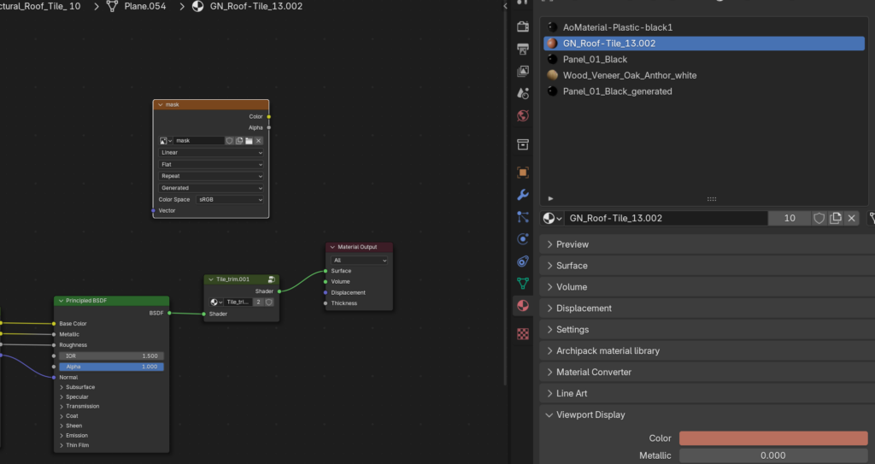Click new image copy icon in mask node
The width and height of the screenshot is (875, 464).
coord(239,141)
